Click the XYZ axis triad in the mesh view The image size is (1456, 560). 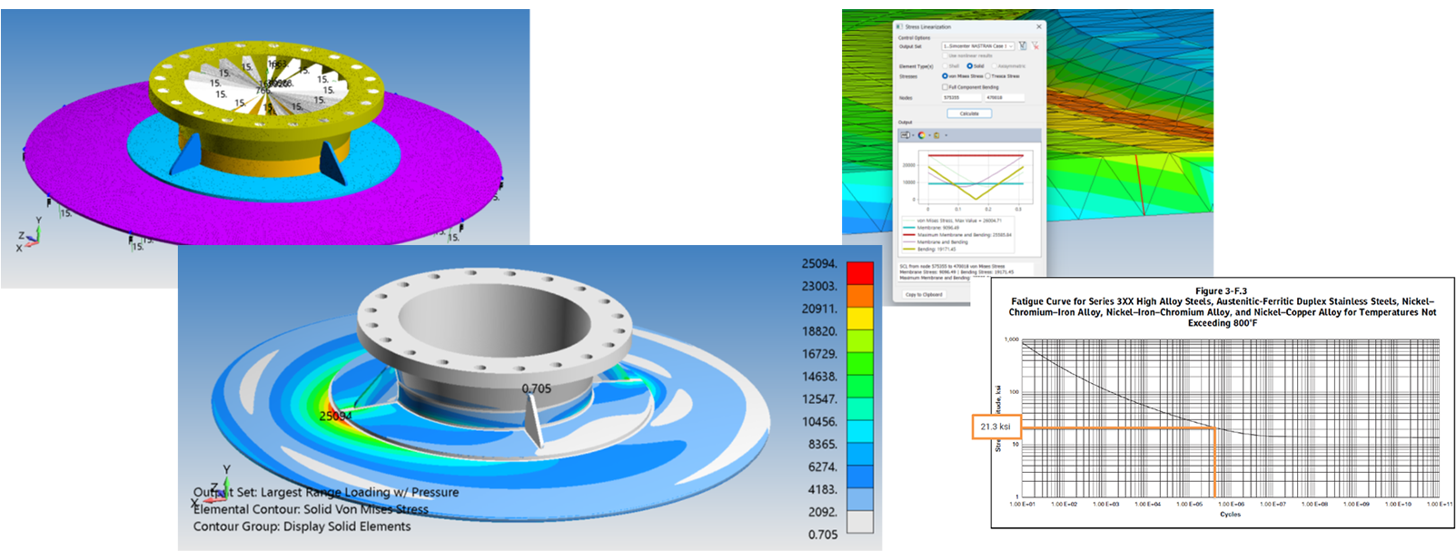(30, 234)
